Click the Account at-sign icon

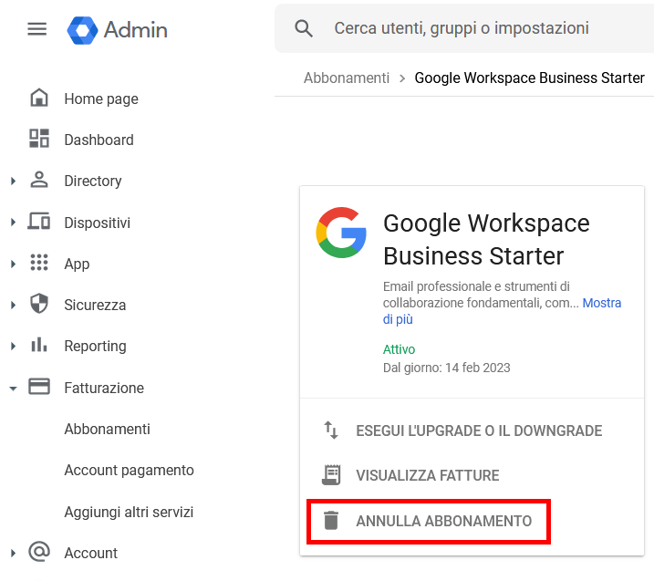39,552
